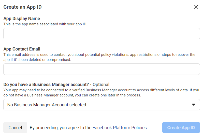203x135 pixels.
Task: Select 'No Business Manager Account selected' text
Action: point(47,105)
